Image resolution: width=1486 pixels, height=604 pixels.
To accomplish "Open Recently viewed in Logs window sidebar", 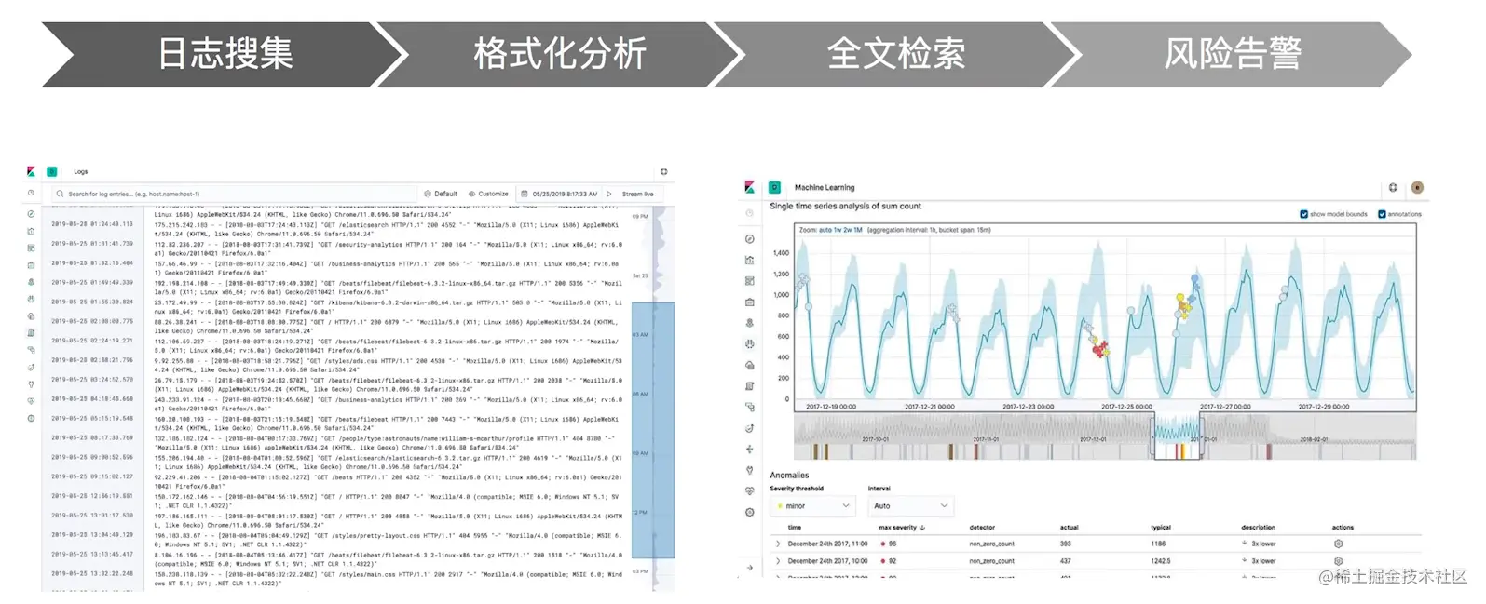I will 31,194.
